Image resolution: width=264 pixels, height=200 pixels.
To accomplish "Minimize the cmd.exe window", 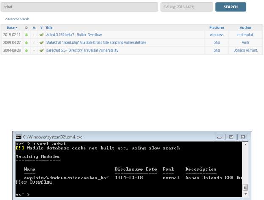I will pyautogui.click(x=220, y=137).
